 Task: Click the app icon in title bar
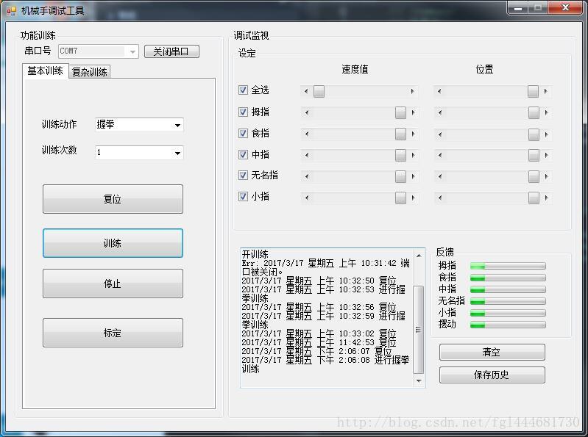pos(12,11)
